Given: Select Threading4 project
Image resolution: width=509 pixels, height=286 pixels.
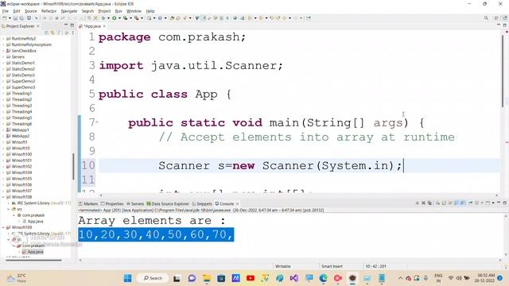Looking at the screenshot, I should coord(21,111).
